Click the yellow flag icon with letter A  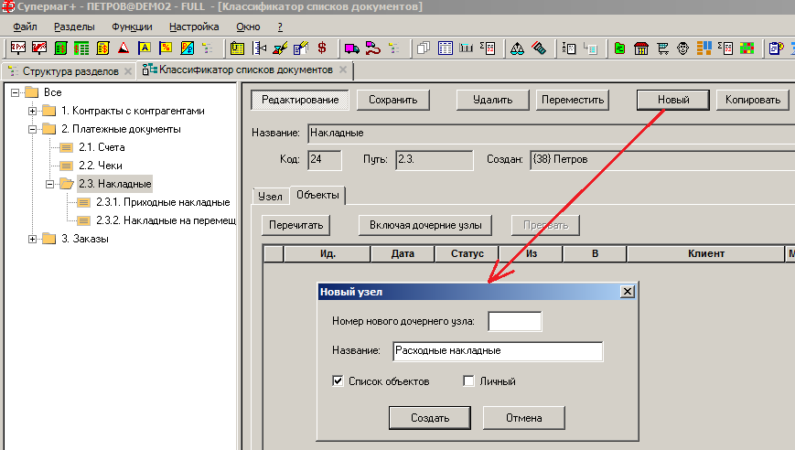click(x=145, y=48)
